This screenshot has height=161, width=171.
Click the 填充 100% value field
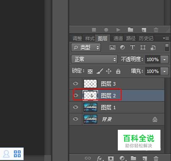(x=153, y=71)
